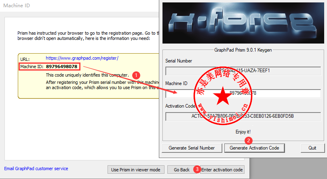Click Email GraphPad customer service link
The height and width of the screenshot is (179, 327).
point(36,169)
